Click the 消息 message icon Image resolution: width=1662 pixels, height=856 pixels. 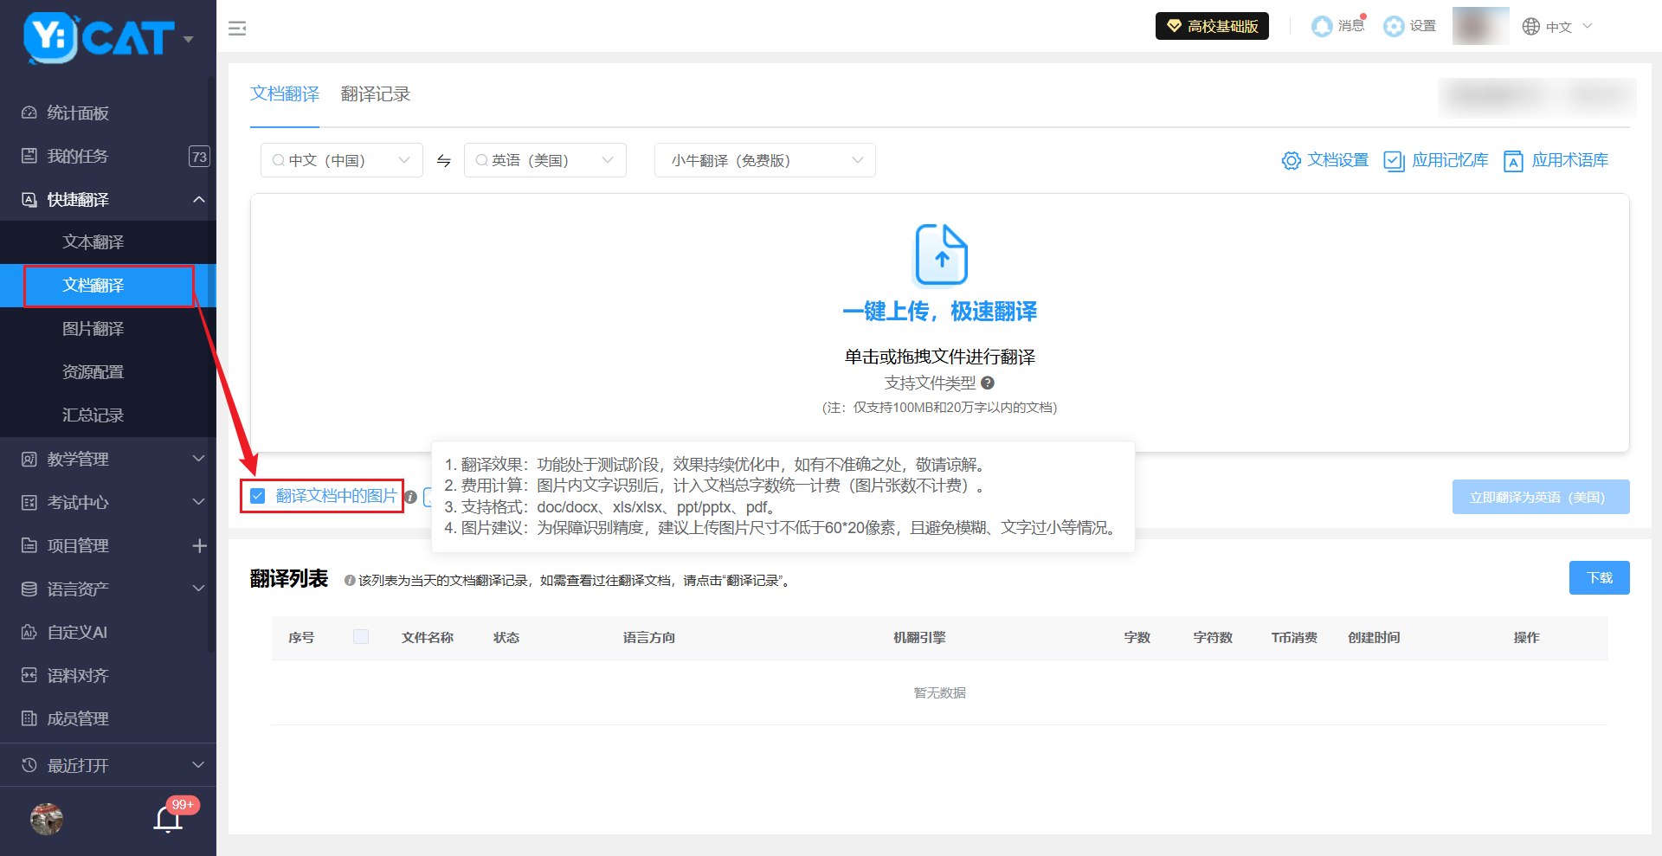tap(1322, 27)
